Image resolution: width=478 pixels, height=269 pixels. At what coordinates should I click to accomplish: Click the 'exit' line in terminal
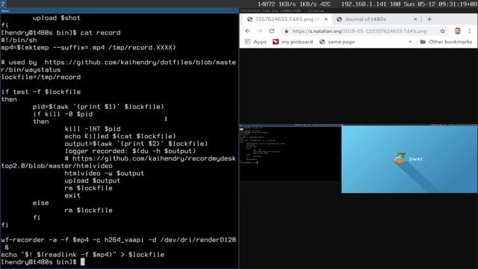(x=72, y=196)
